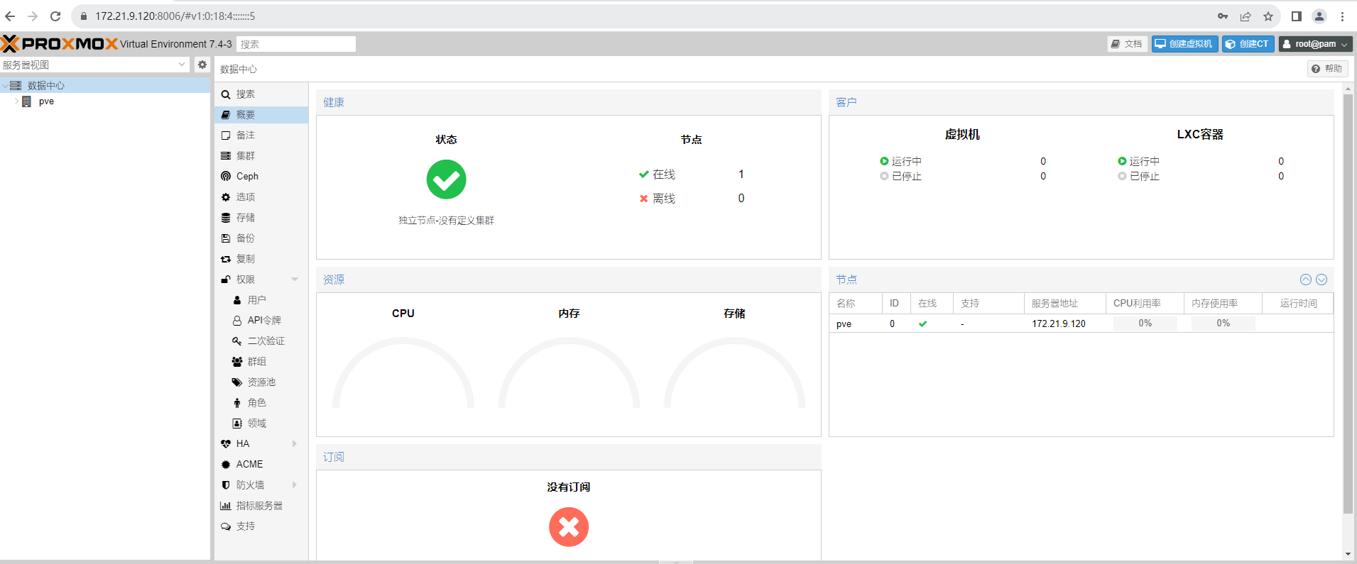Click 创建CT create container button

pos(1248,44)
